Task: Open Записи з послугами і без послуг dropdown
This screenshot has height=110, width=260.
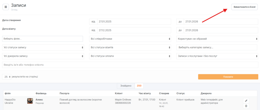Action: click(217, 56)
